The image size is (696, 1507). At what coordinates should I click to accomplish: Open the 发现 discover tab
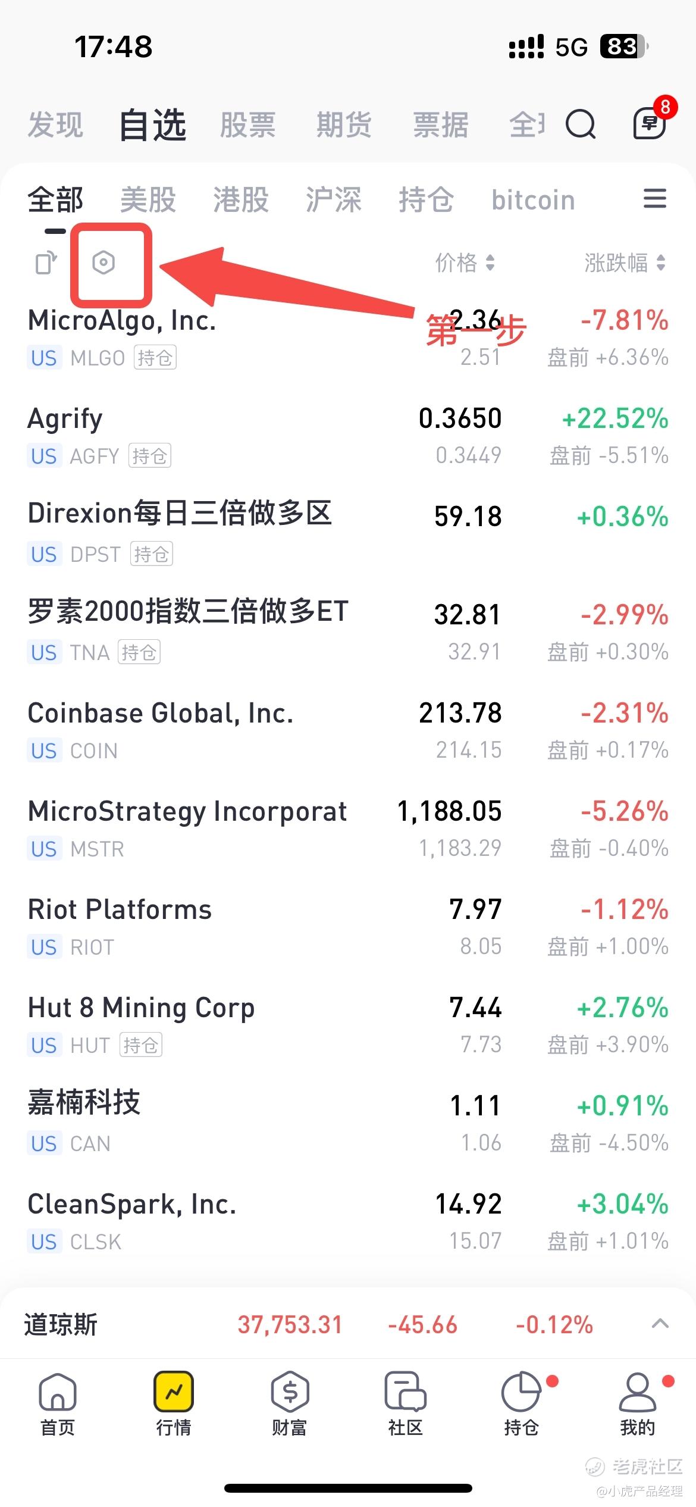coord(55,125)
